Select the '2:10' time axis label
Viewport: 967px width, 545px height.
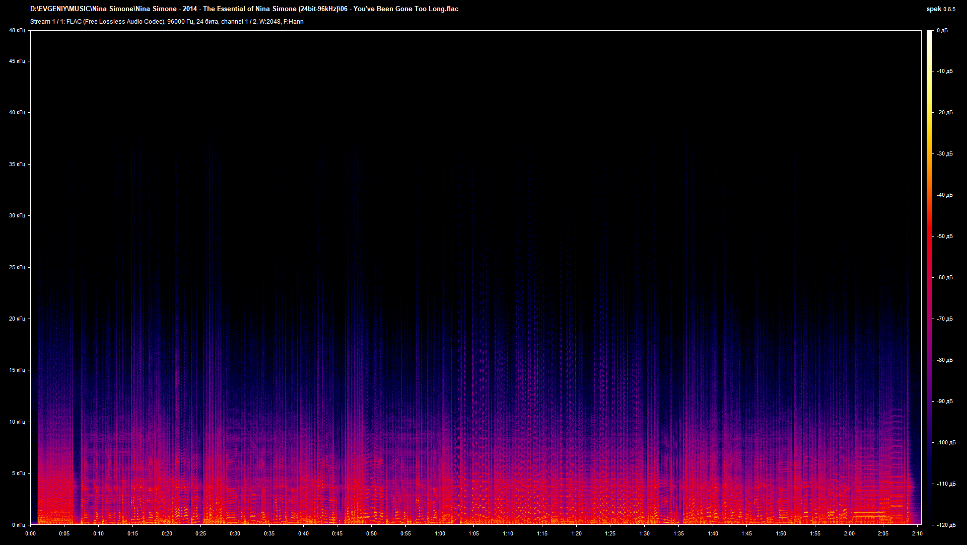coord(917,533)
